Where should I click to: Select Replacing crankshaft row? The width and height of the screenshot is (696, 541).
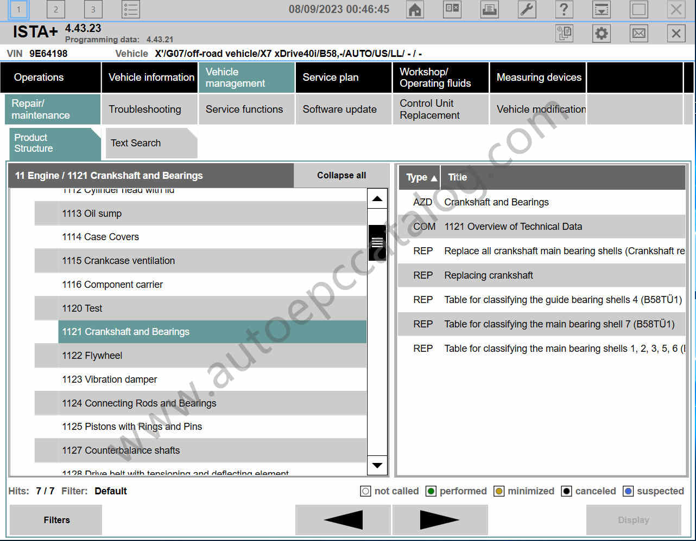542,275
